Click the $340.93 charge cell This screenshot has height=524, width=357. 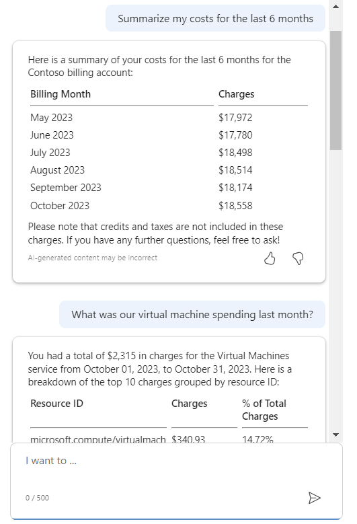188,439
